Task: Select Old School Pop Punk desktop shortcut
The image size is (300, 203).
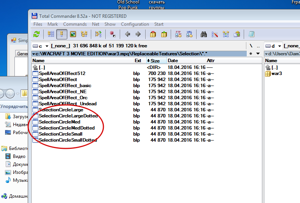Action: click(128, 5)
